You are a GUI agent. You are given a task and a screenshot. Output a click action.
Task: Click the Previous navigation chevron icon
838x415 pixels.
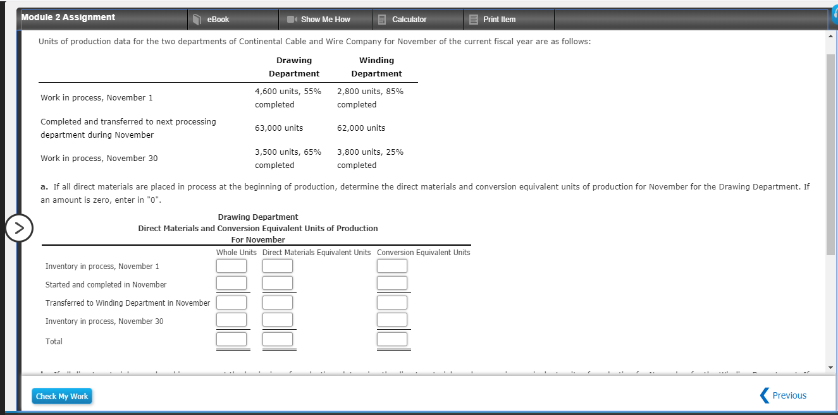tap(764, 395)
